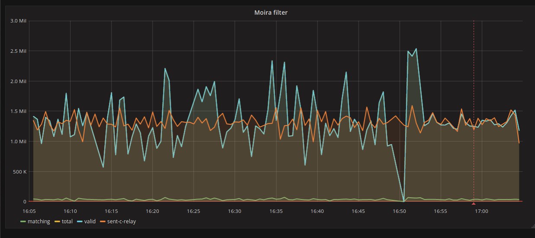This screenshot has height=238, width=535.
Task: Click the 16:20 time axis label
Action: (152, 211)
